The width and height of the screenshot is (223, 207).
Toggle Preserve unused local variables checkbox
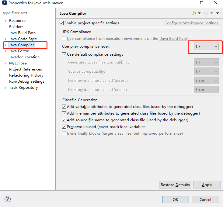coord(64,126)
